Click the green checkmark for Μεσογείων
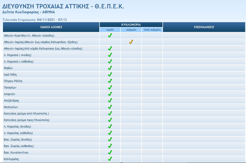 click(x=110, y=107)
